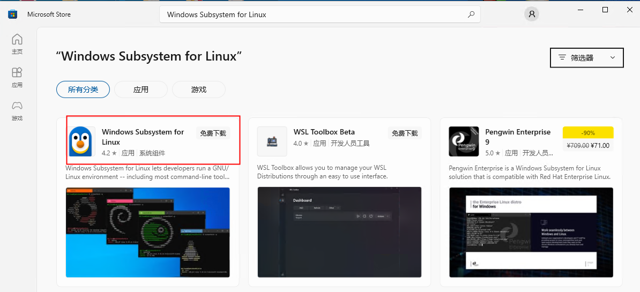
Task: Expand the 筛选器 filter dropdown arrow
Action: [612, 57]
